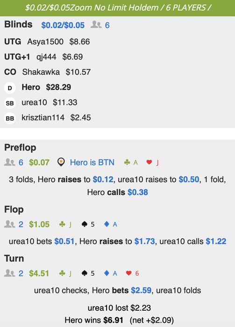The height and width of the screenshot is (327, 235).
Task: Click the players icon beside Blinds
Action: pyautogui.click(x=96, y=25)
